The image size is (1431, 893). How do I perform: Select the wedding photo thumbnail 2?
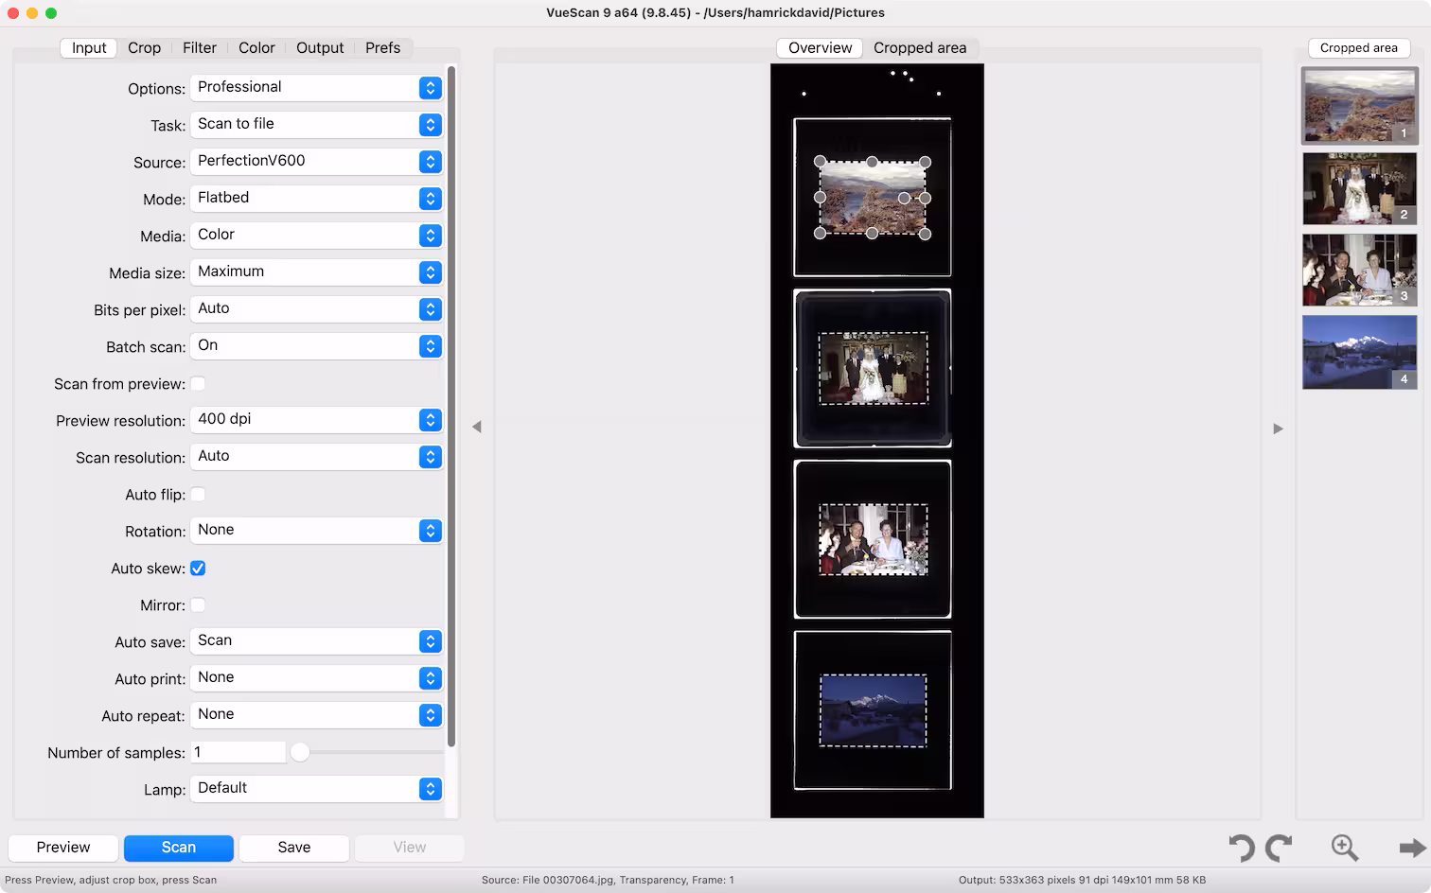click(1359, 188)
